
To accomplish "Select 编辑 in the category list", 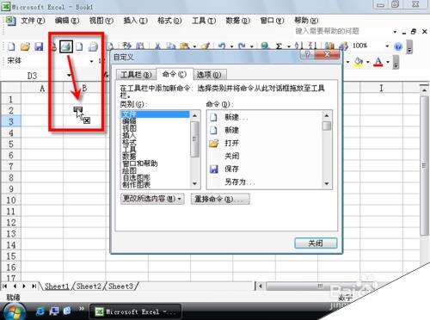I will click(x=129, y=121).
